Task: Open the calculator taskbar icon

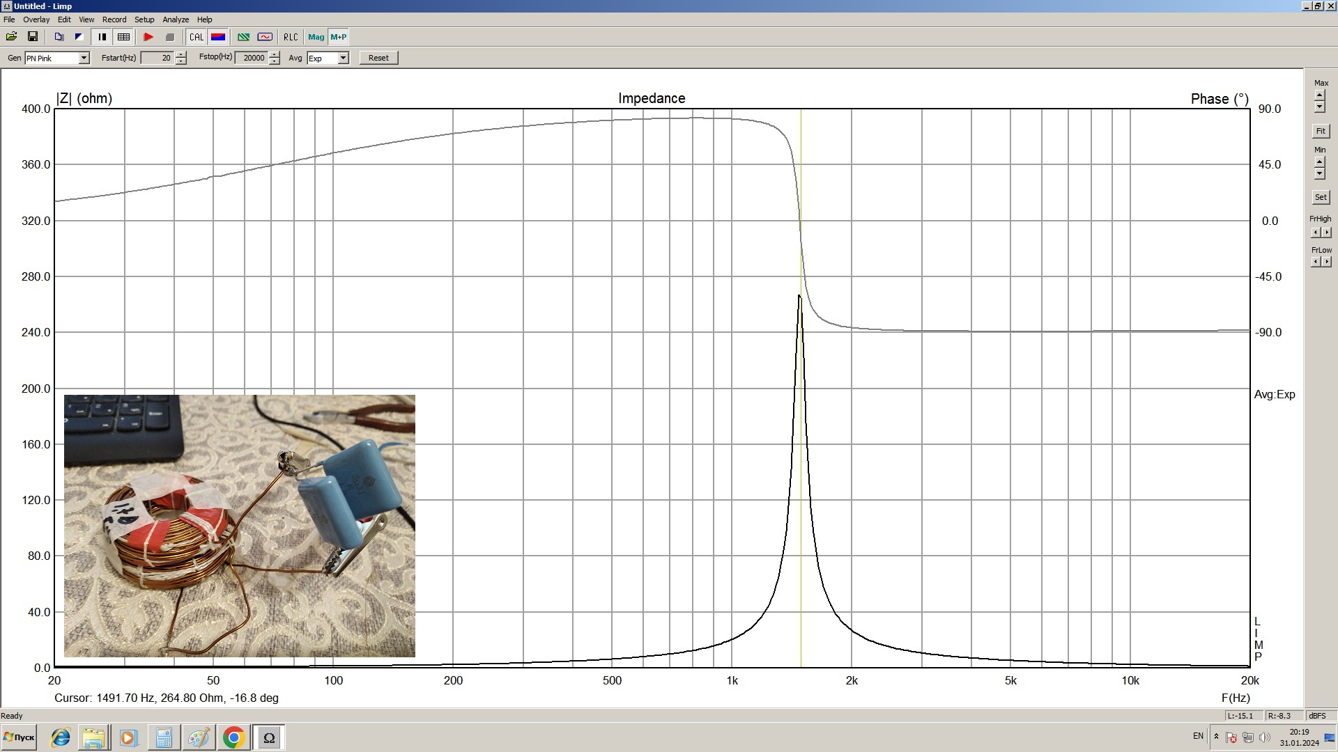Action: [x=164, y=737]
